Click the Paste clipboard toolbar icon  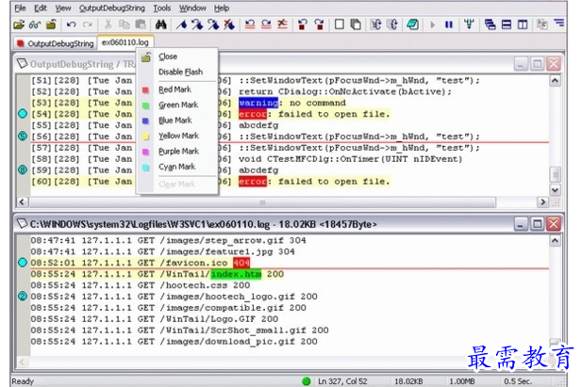(141, 24)
